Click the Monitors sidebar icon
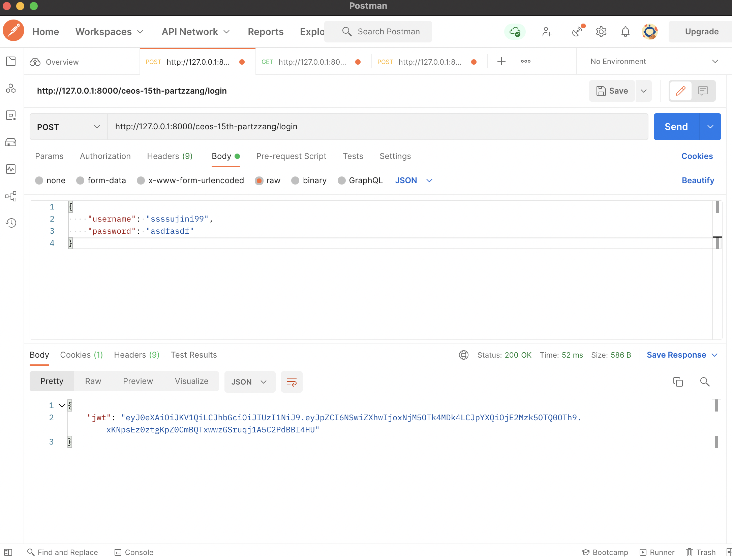The width and height of the screenshot is (732, 557). coord(11,169)
